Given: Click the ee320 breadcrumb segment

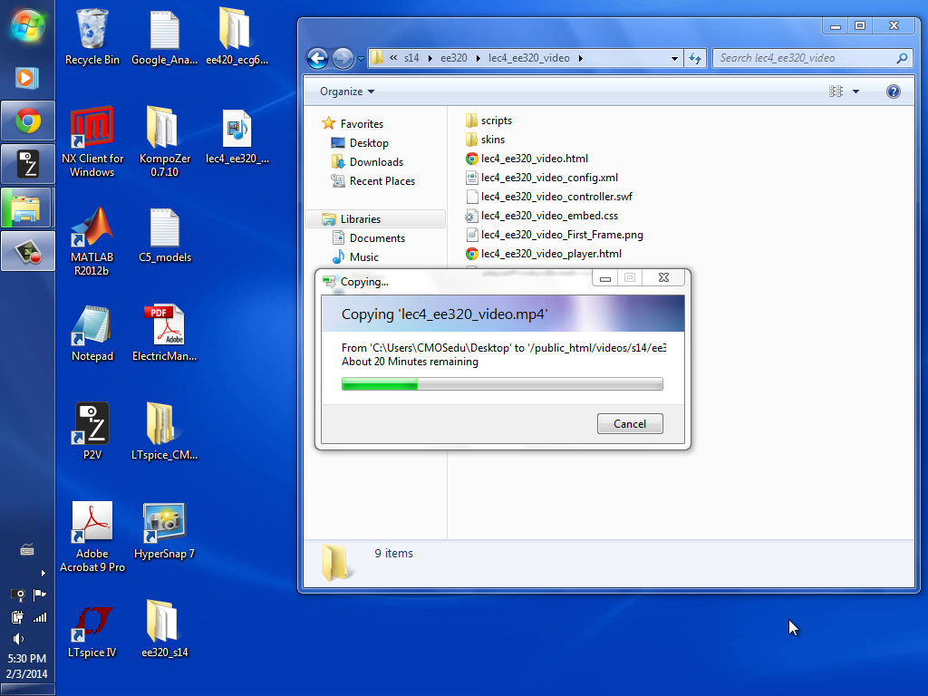Looking at the screenshot, I should pyautogui.click(x=454, y=58).
